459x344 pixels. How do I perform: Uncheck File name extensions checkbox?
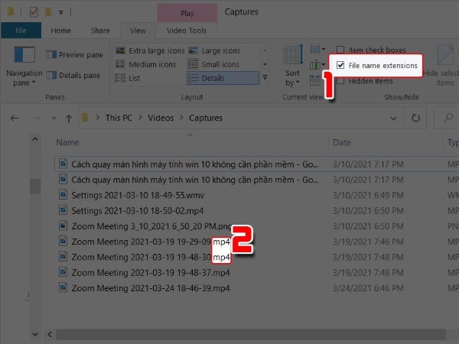[341, 66]
